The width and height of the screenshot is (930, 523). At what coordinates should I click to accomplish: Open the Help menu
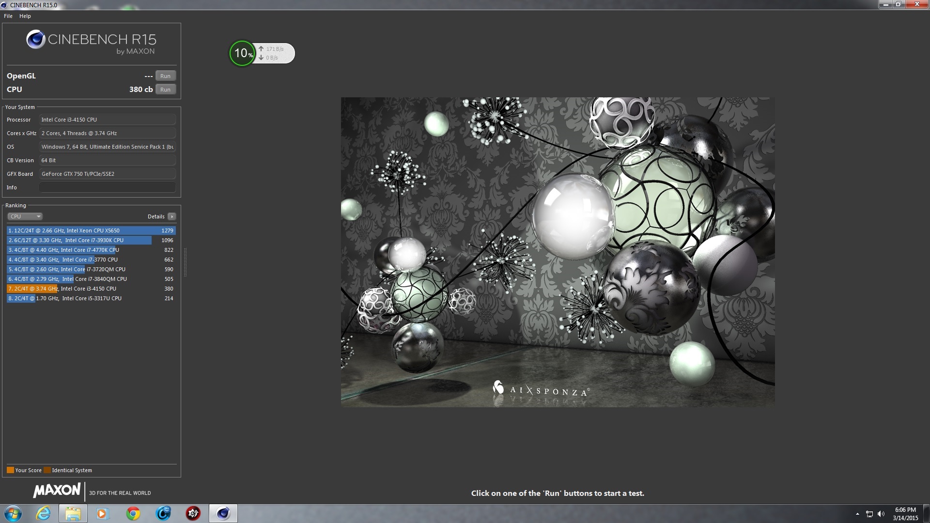coord(25,16)
